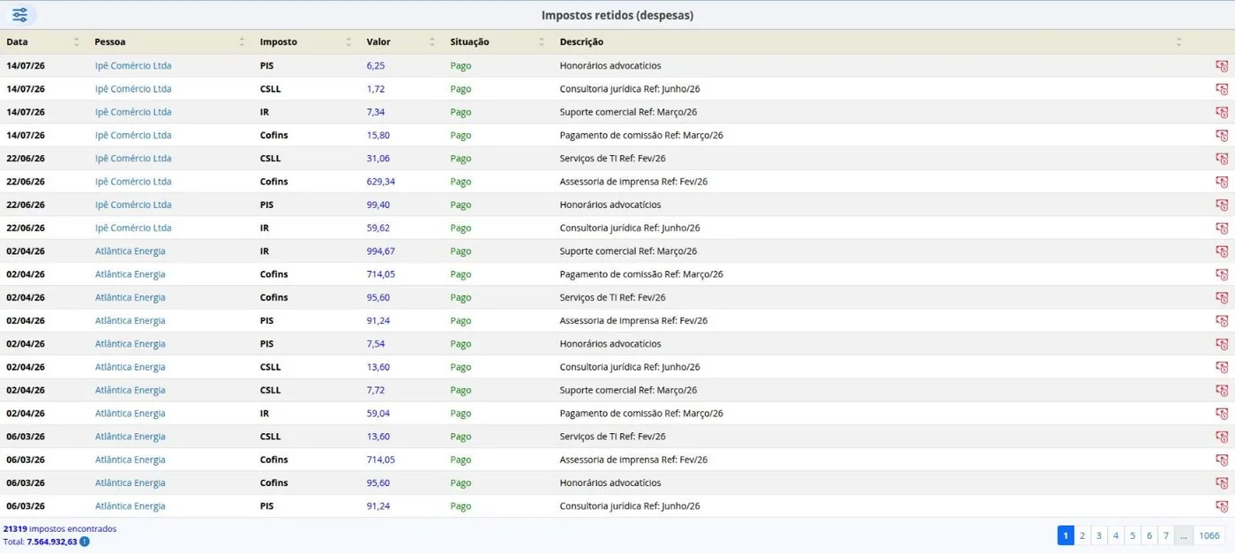Click info icon beside total 7.564.932,63
This screenshot has width=1235, height=553.
[85, 542]
